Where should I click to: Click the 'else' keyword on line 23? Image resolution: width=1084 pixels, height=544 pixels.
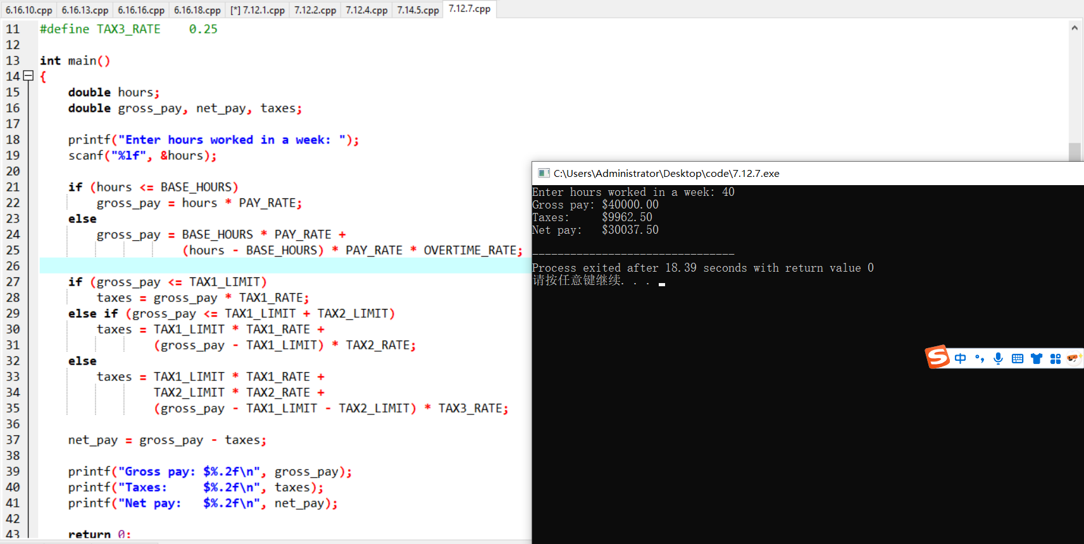pyautogui.click(x=82, y=219)
